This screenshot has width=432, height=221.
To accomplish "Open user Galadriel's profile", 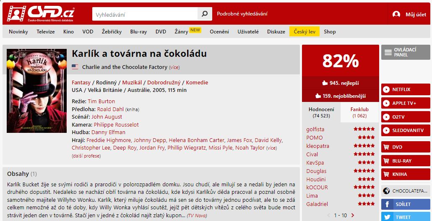I will (x=317, y=204).
